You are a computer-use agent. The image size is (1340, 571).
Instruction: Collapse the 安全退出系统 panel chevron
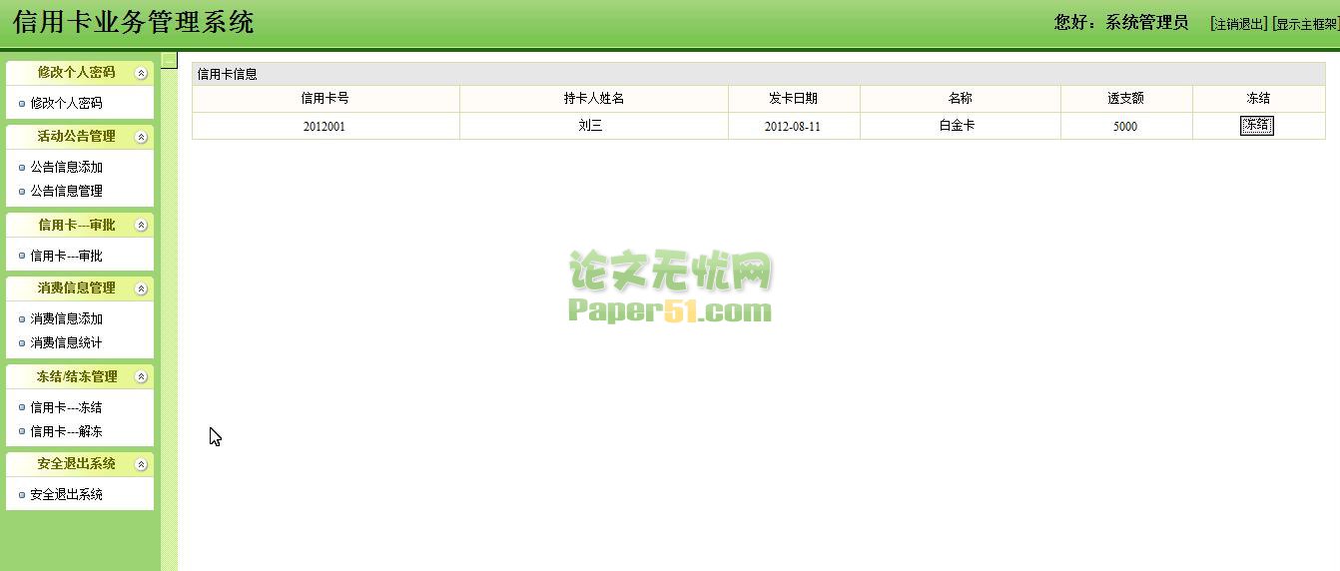tap(141, 464)
